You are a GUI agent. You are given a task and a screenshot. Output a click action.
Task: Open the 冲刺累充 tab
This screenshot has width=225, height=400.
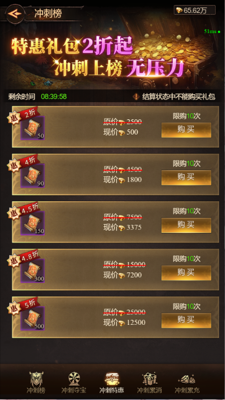pyautogui.click(x=187, y=382)
